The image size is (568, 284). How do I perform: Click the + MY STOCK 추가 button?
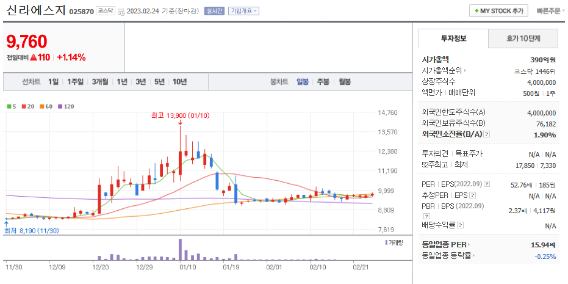coord(498,11)
